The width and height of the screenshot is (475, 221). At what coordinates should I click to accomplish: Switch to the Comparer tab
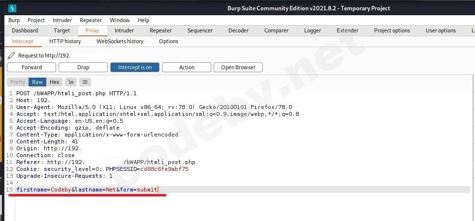(x=276, y=30)
